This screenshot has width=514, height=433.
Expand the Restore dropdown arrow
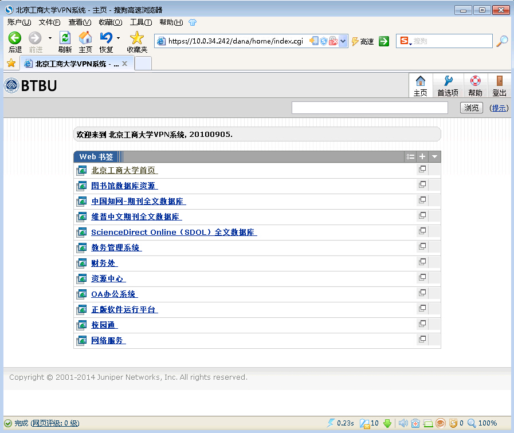pos(118,38)
